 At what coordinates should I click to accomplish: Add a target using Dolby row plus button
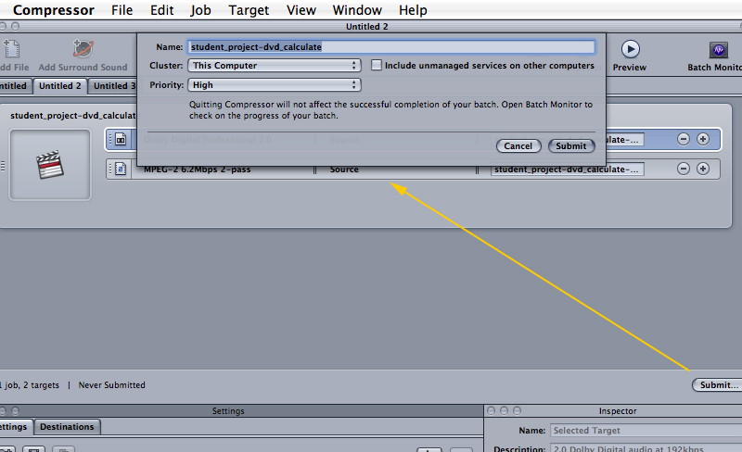click(x=703, y=139)
